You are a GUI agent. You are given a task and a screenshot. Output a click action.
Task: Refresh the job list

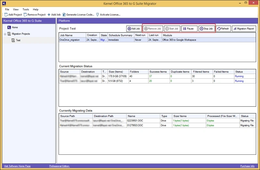pos(223,29)
